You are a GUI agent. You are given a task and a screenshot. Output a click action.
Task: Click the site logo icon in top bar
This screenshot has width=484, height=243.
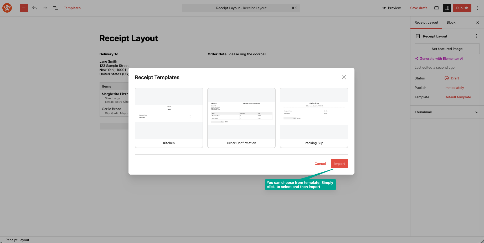pyautogui.click(x=7, y=8)
